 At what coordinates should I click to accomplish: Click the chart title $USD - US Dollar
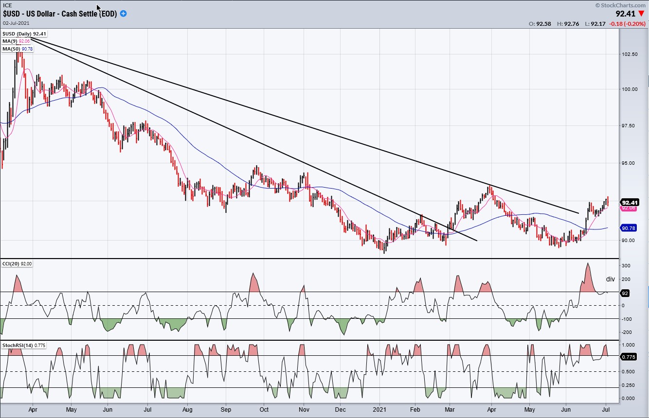click(x=60, y=14)
